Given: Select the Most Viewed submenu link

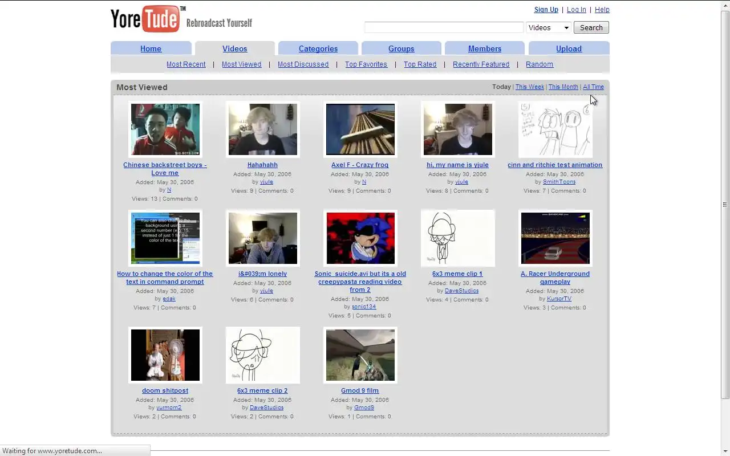Looking at the screenshot, I should click(242, 64).
